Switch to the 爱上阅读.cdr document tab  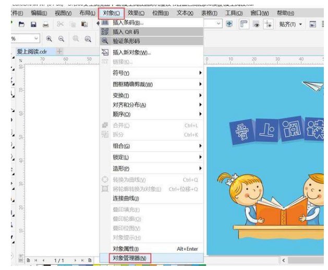tap(32, 52)
